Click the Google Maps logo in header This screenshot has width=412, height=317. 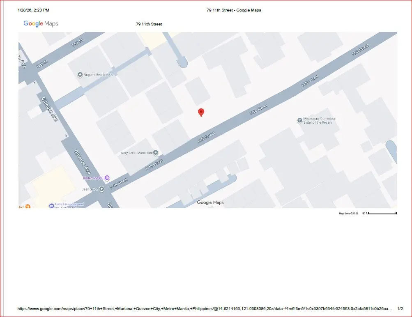pos(41,24)
